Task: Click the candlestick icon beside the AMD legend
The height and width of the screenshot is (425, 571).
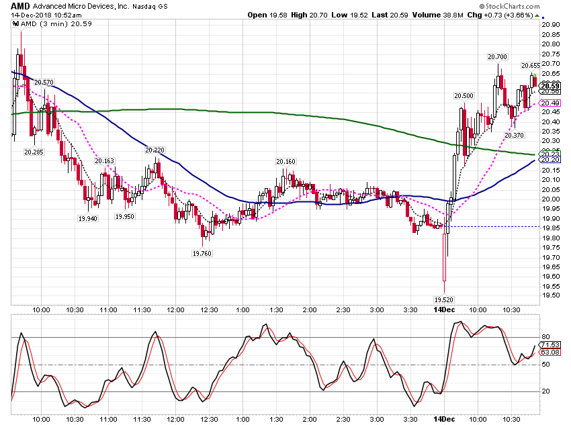Action: coord(15,24)
